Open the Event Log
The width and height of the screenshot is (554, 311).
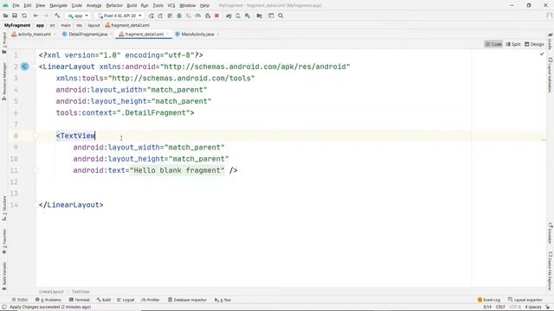(x=488, y=300)
